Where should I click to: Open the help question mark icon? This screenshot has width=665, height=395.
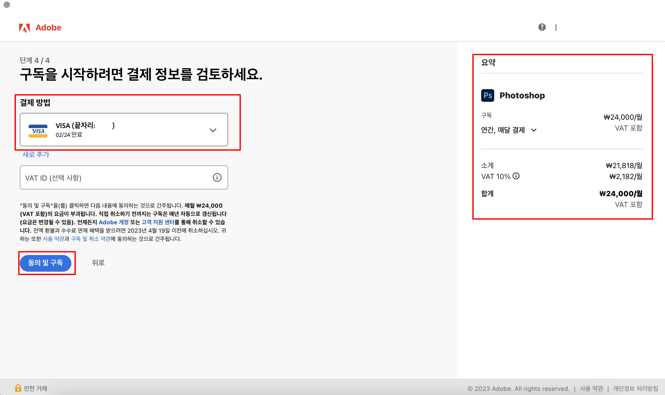pyautogui.click(x=542, y=27)
